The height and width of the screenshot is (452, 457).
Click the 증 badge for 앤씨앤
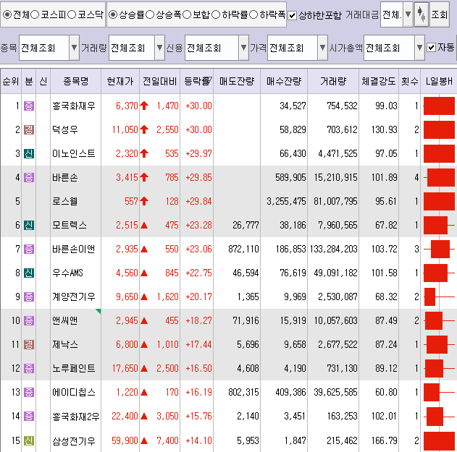(28, 320)
